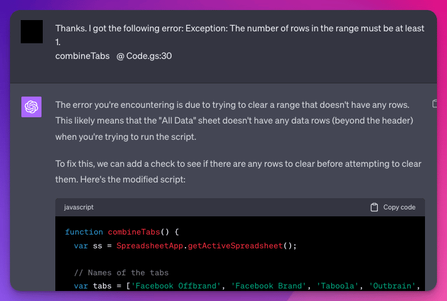Click the clipboard icon beside Copy code
447x301 pixels.
pyautogui.click(x=375, y=208)
